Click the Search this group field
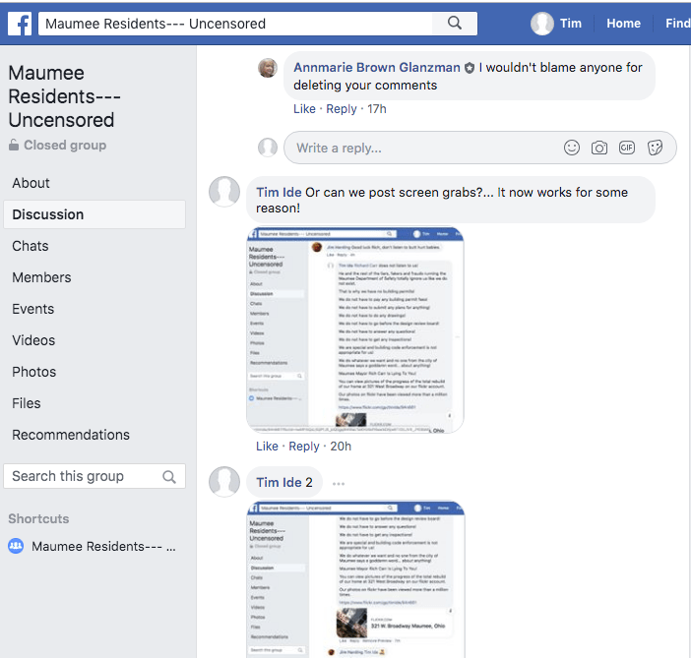Viewport: 691px width, 658px height. [84, 477]
